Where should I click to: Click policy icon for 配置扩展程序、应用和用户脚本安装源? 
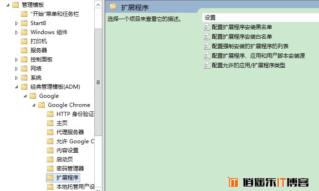click(207, 55)
